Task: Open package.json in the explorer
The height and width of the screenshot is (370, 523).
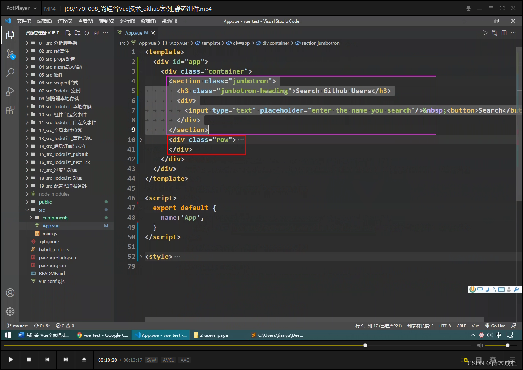Action: click(52, 265)
